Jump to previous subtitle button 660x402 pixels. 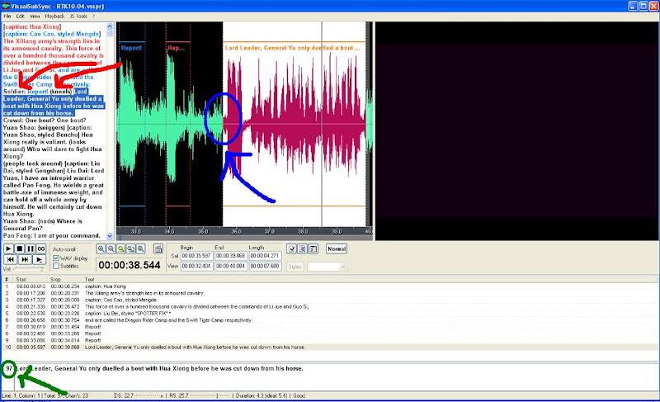9,259
